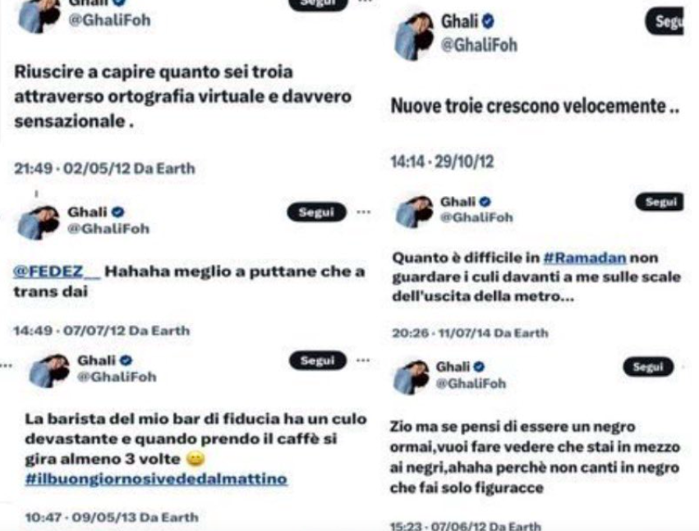Open avatar of the 'Nuove troie' tweet
Viewport: 699px width, 531px height.
[x=415, y=35]
